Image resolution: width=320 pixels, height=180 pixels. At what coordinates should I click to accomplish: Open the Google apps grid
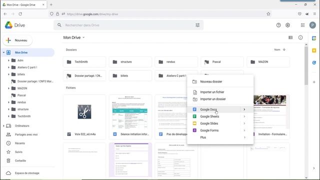coord(302,25)
